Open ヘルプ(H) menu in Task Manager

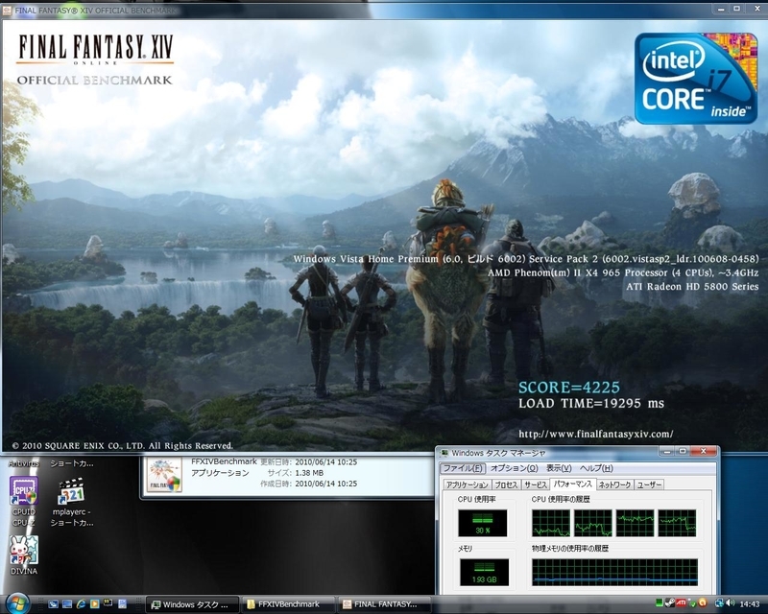(x=596, y=468)
